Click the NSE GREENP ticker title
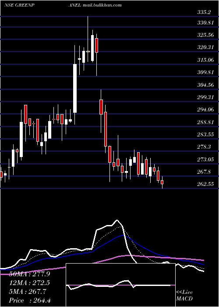 [x=20, y=5]
